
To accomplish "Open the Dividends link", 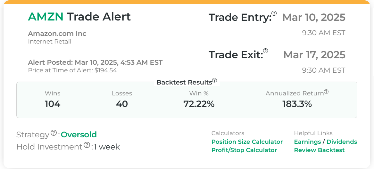I will 342,142.
